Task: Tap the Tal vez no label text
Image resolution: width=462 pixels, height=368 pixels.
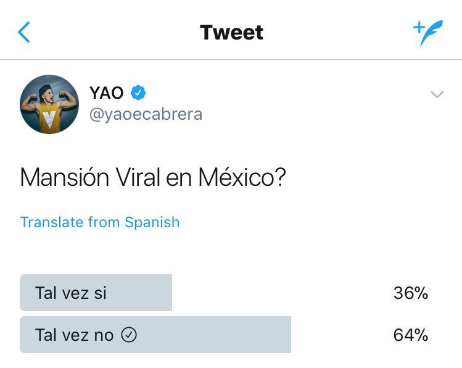Action: click(x=74, y=335)
